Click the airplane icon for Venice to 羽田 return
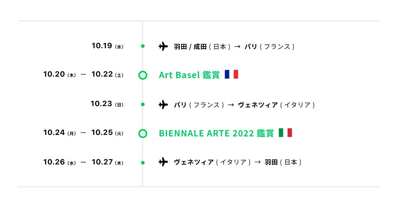The image size is (398, 209). [163, 162]
